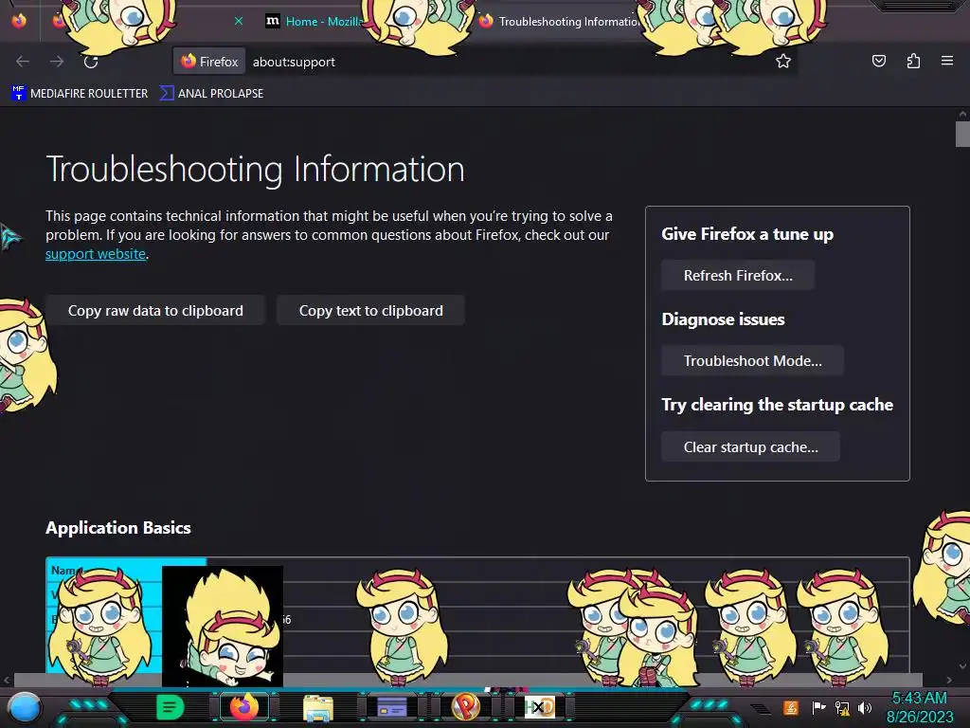
Task: Click the Clear startup cache... button
Action: [x=750, y=447]
